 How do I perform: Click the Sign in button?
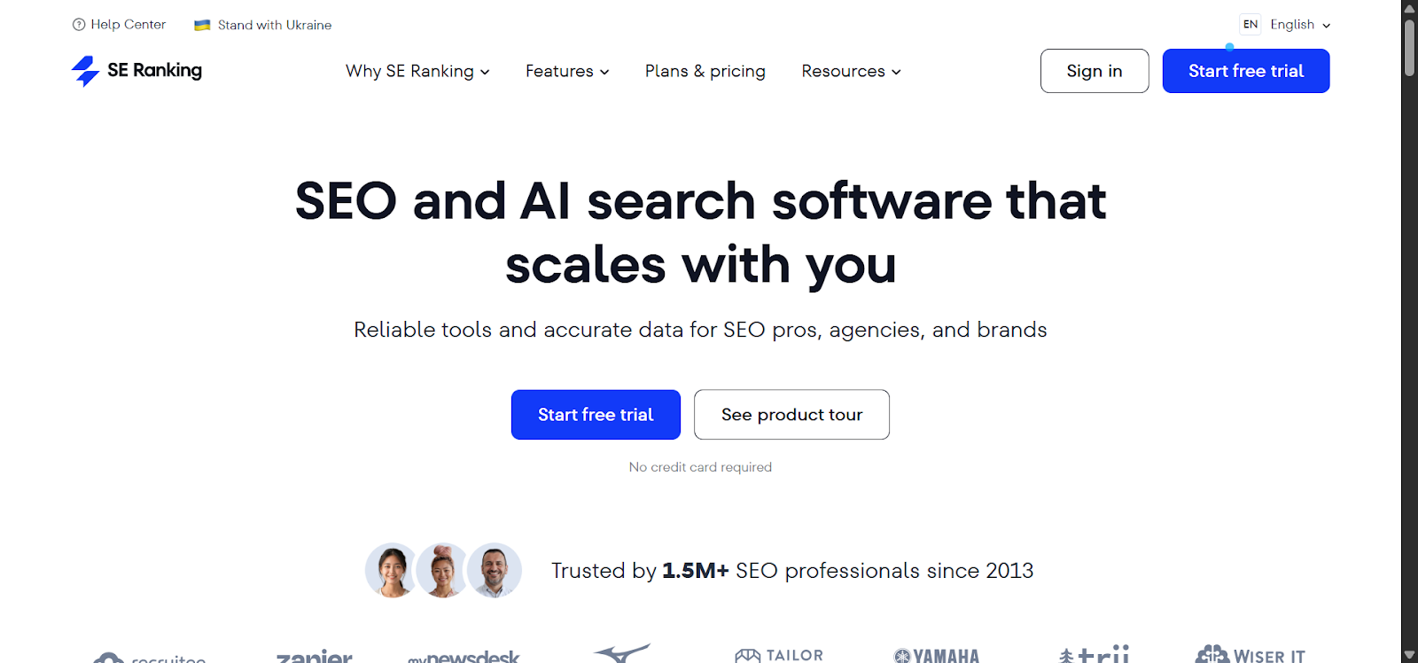click(1094, 71)
